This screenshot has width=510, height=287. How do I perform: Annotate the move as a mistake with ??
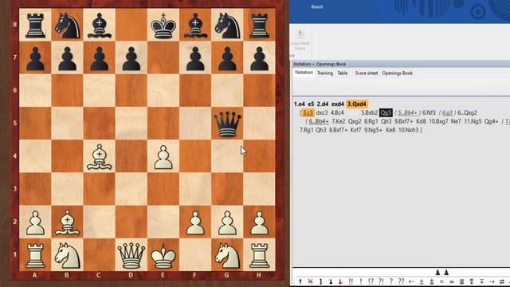point(391,281)
